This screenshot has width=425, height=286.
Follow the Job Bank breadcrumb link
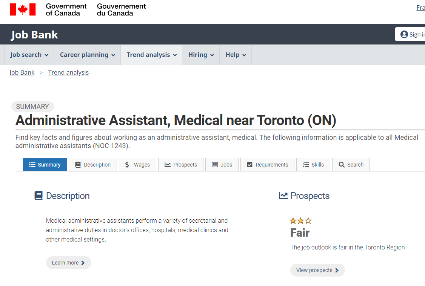pos(22,72)
